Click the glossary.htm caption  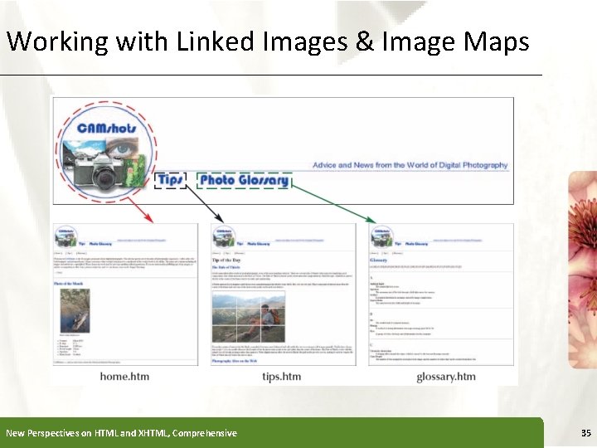point(446,377)
